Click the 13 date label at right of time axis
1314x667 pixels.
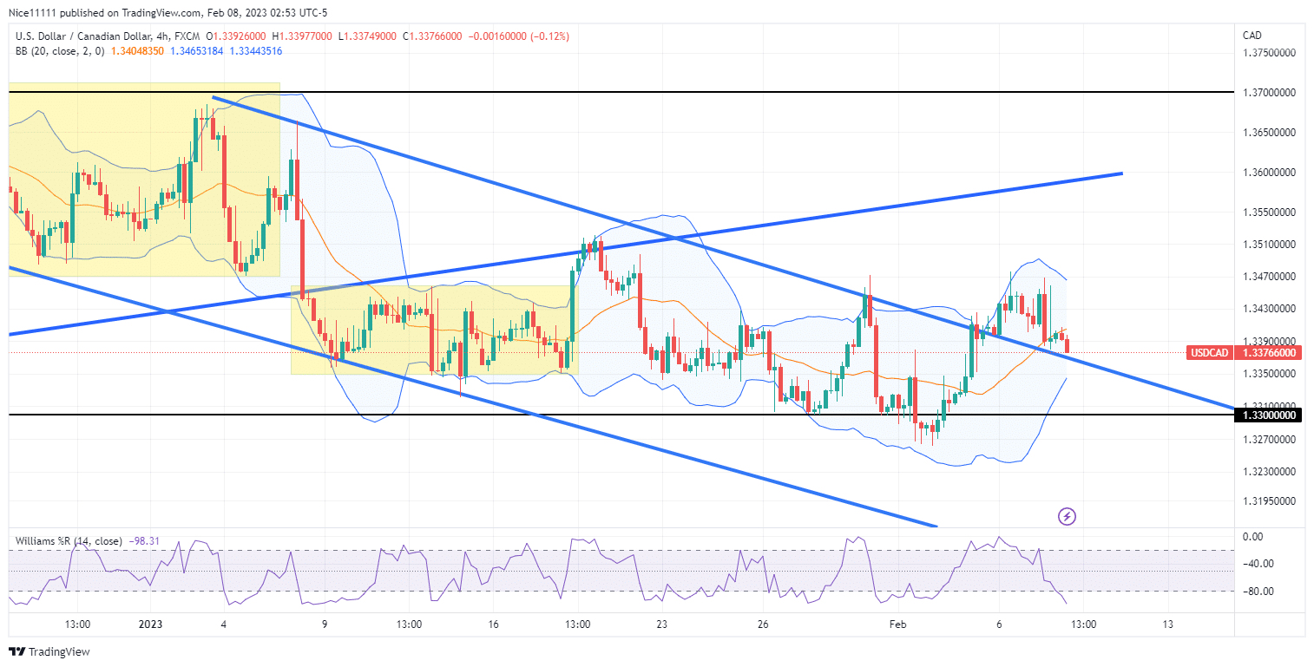coord(1167,624)
